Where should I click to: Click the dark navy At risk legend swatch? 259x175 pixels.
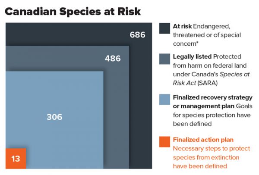(164, 28)
